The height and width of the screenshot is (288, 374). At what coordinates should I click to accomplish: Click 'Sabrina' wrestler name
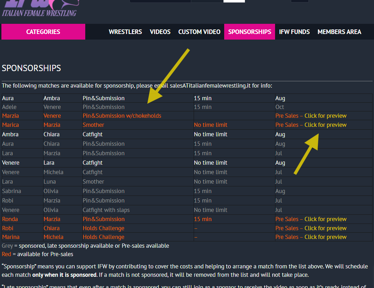(12, 191)
